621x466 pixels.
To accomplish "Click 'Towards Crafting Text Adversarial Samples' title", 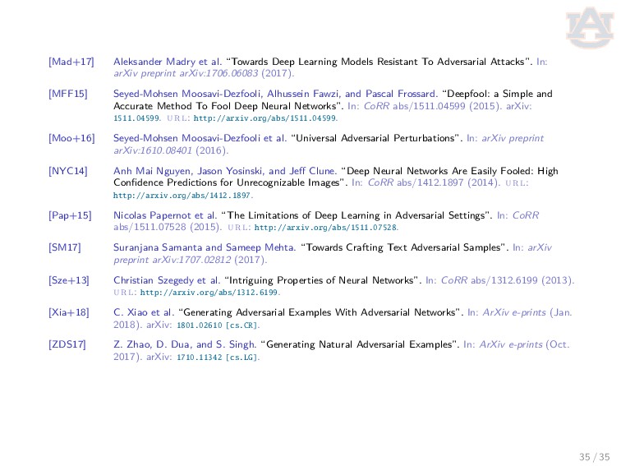I will coord(403,247).
